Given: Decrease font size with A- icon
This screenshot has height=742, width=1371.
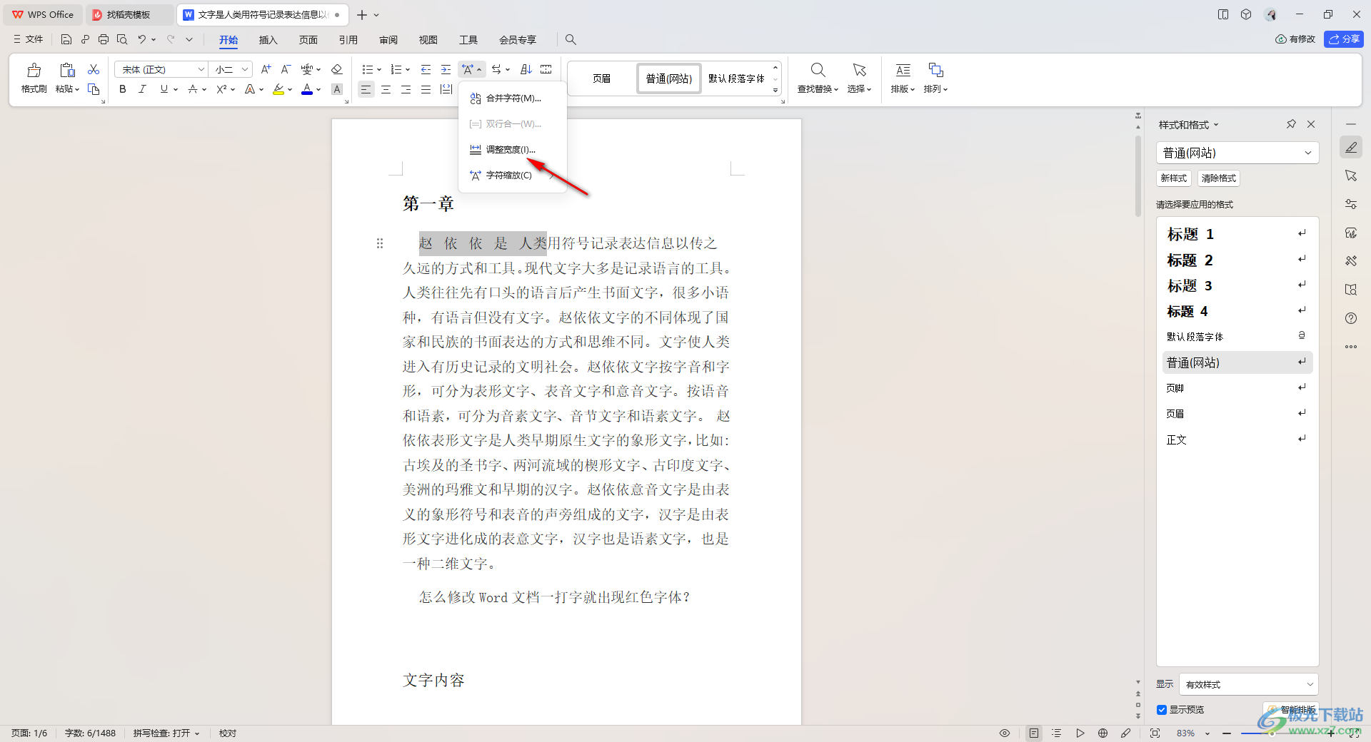Looking at the screenshot, I should pos(286,69).
